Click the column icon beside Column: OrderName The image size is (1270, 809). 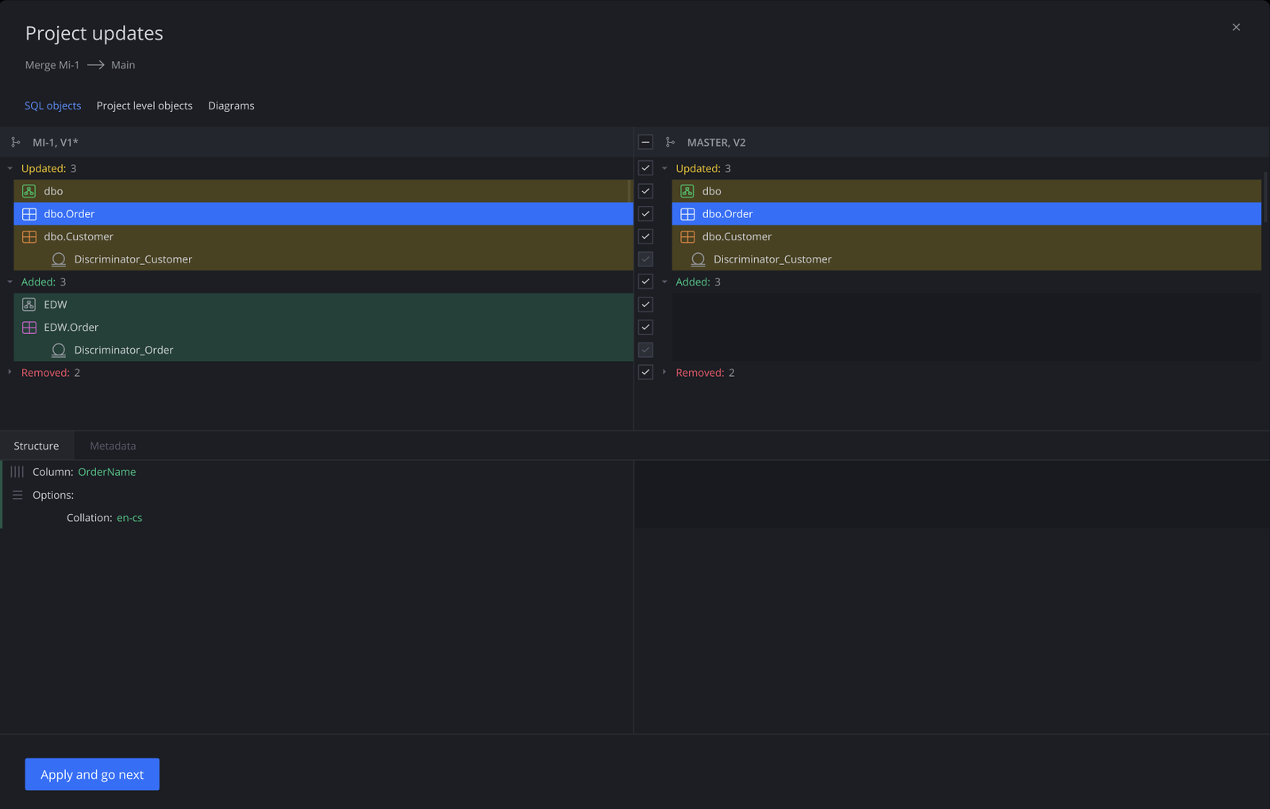(x=17, y=472)
